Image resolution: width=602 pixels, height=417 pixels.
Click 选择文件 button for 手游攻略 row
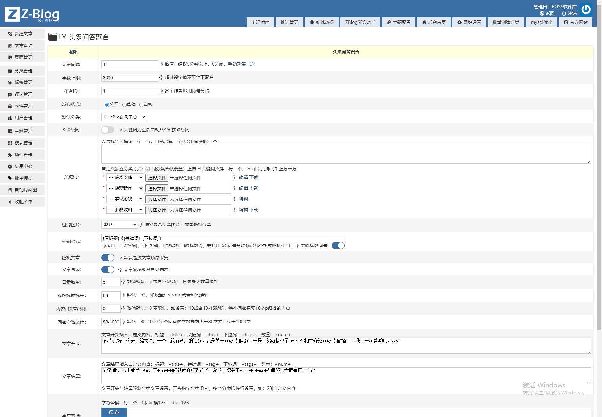(x=157, y=210)
